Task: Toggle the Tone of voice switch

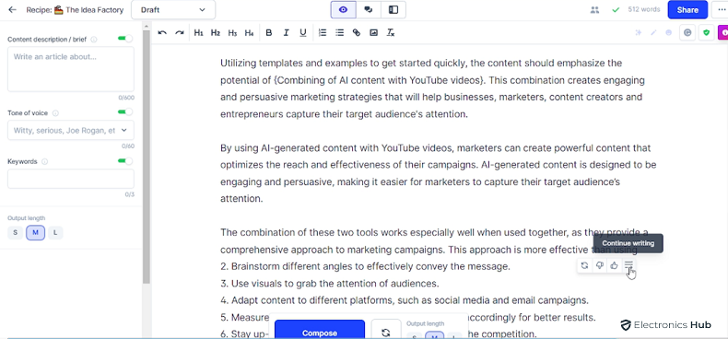Action: tap(125, 111)
